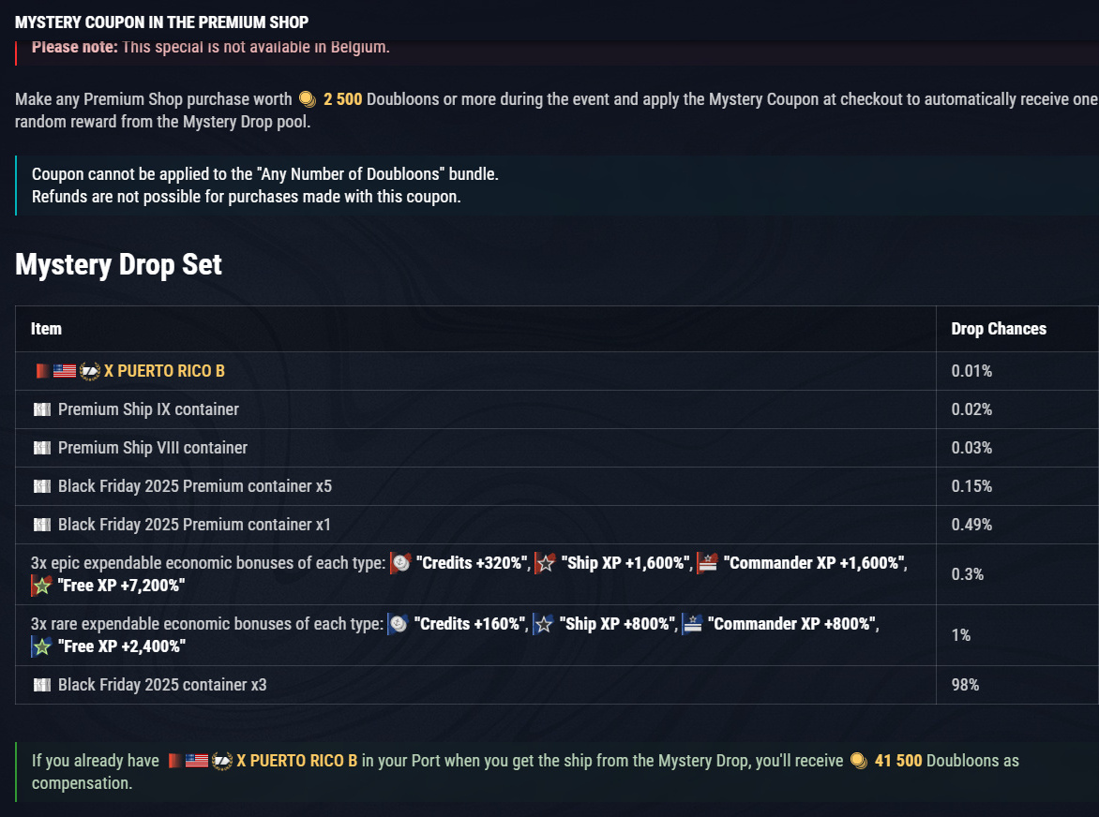Click the rare "Credits +160%" bonus icon

(x=398, y=624)
